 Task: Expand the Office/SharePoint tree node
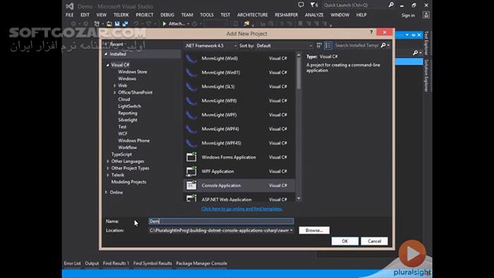(x=114, y=92)
